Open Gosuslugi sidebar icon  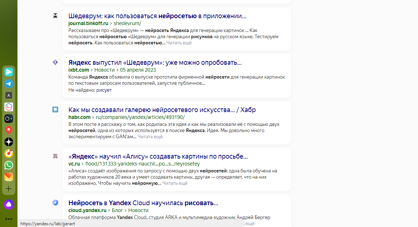tap(8, 107)
